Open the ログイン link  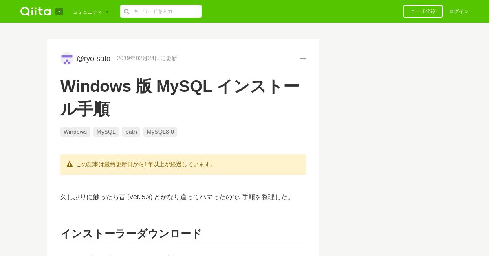coord(459,11)
